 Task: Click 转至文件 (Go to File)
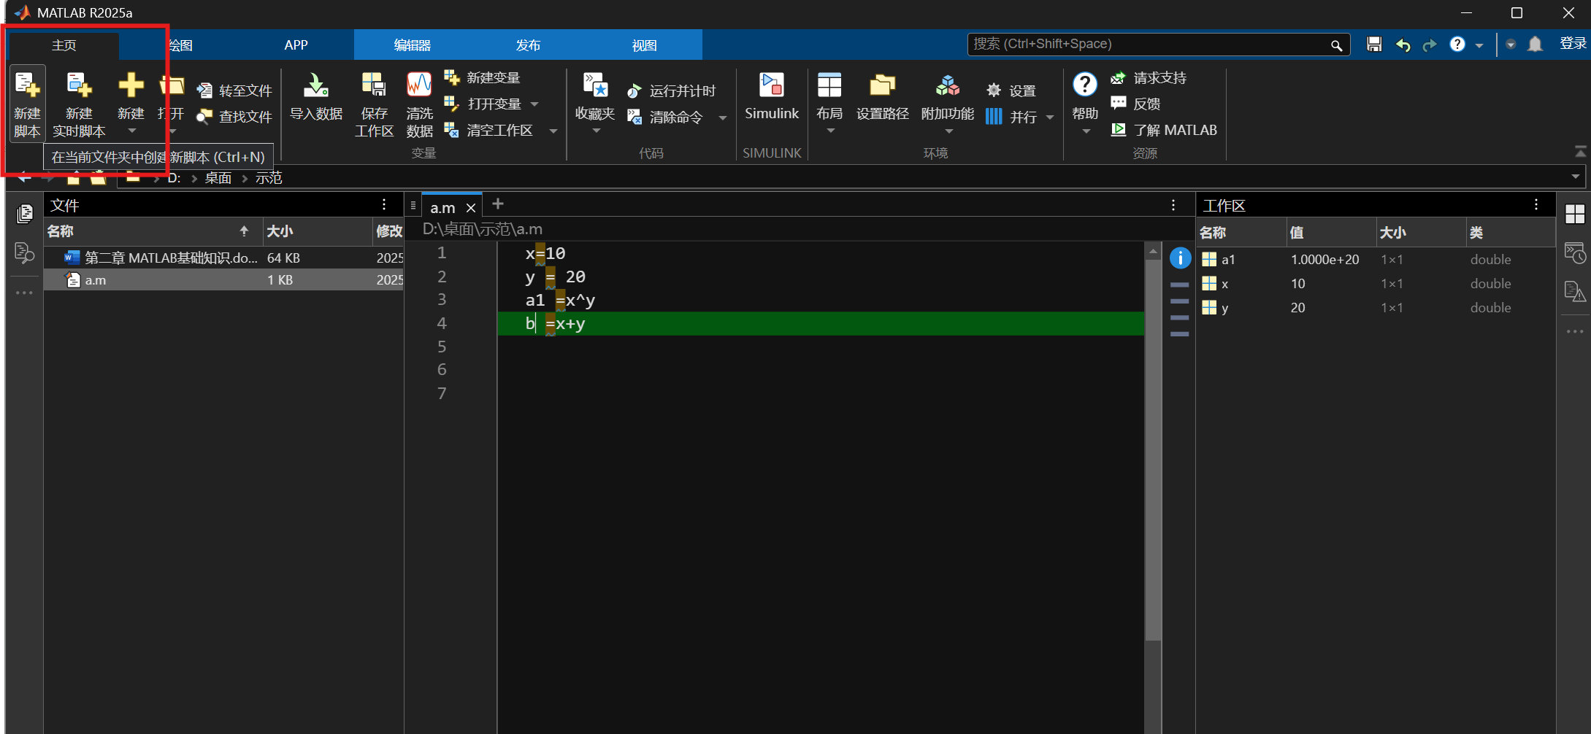235,90
